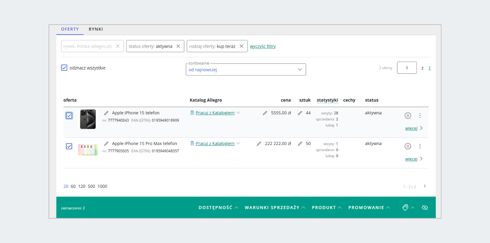Expand więcej for iPhone 15 telefon row
The height and width of the screenshot is (243, 490).
pos(414,128)
